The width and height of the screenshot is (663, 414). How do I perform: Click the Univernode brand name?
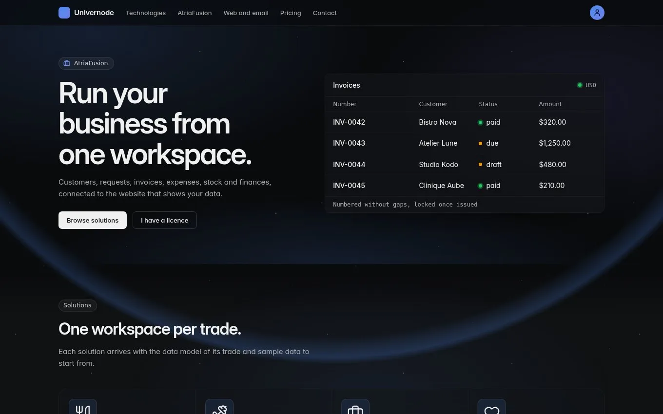[x=94, y=13]
